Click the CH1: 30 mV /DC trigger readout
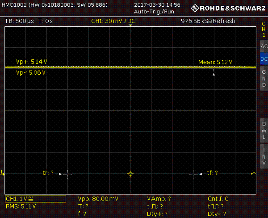 (x=114, y=21)
